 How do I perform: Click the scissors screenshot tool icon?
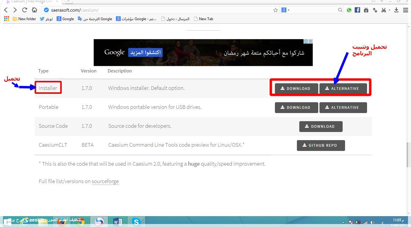click(383, 10)
